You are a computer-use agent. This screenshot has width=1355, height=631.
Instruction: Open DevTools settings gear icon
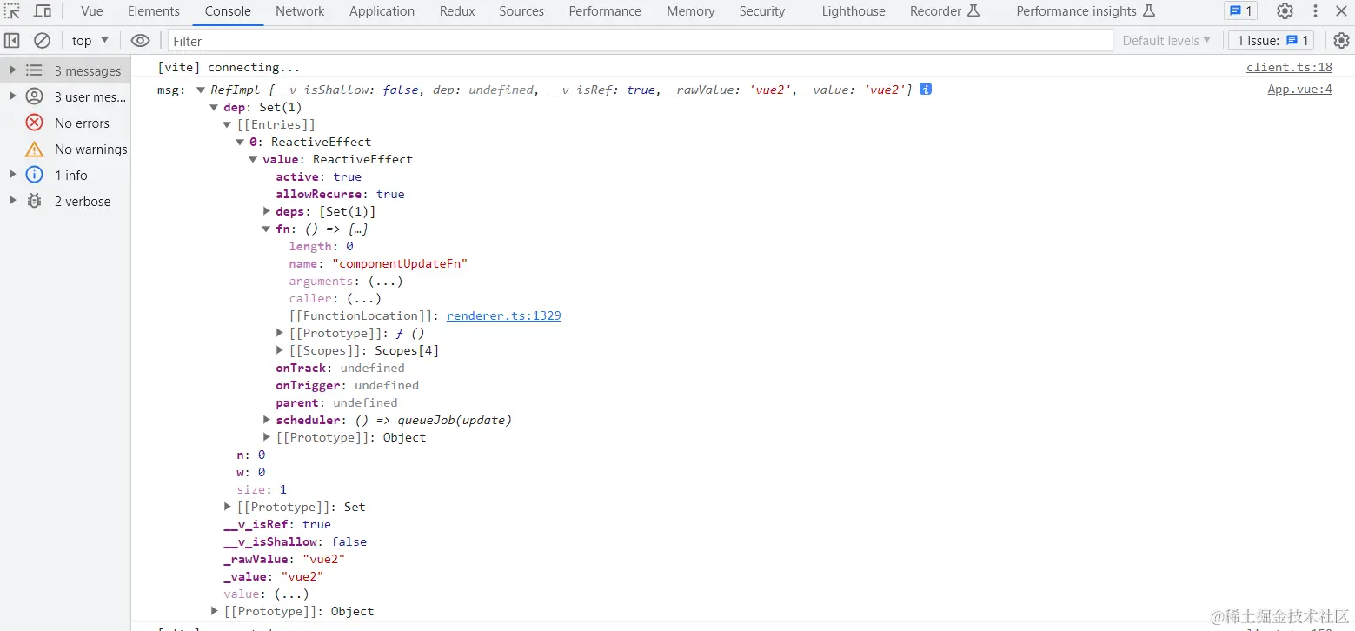click(x=1285, y=11)
